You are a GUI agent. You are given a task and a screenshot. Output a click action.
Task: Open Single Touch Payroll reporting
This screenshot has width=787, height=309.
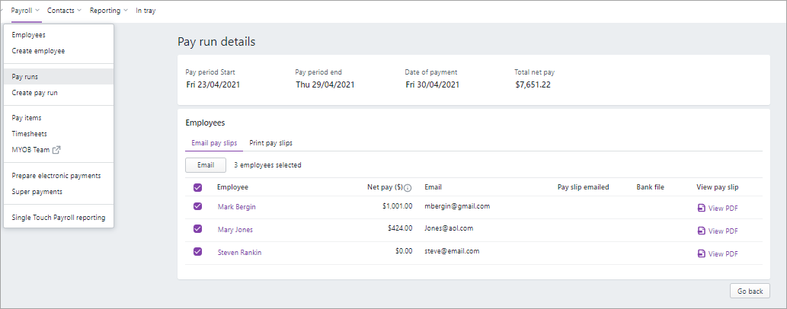pyautogui.click(x=59, y=218)
